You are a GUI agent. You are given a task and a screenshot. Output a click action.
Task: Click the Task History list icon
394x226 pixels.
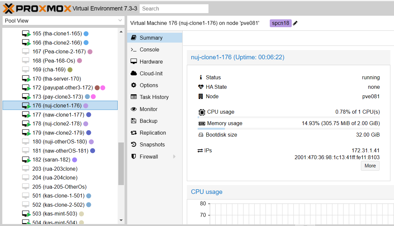[133, 97]
